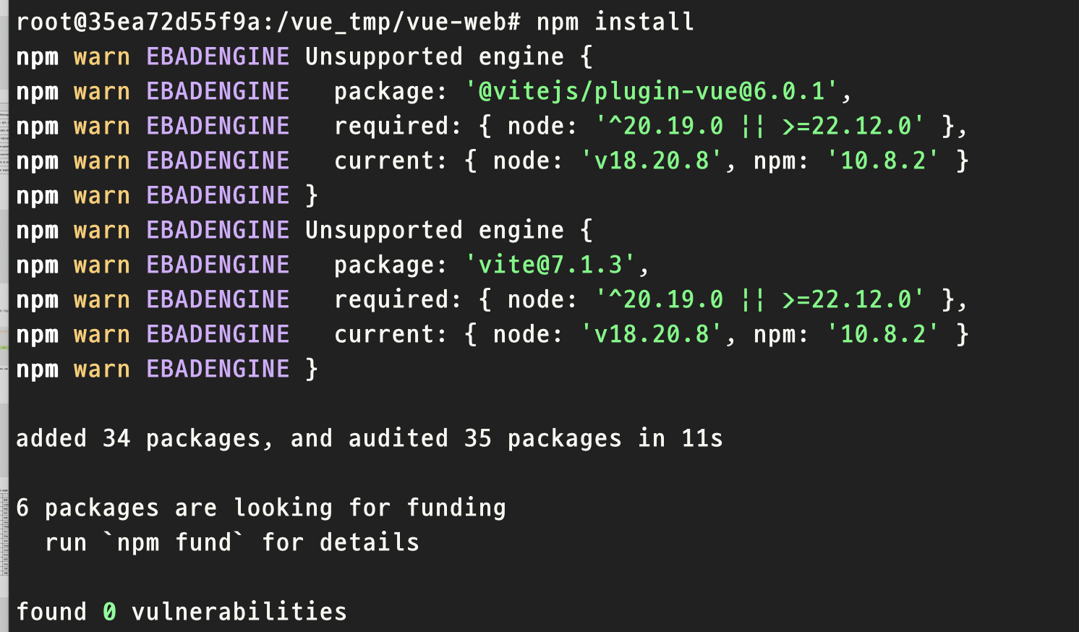Screen dimensions: 1079x632
Task: Click the 'run `npm fund` for details' line
Action: tap(232, 542)
